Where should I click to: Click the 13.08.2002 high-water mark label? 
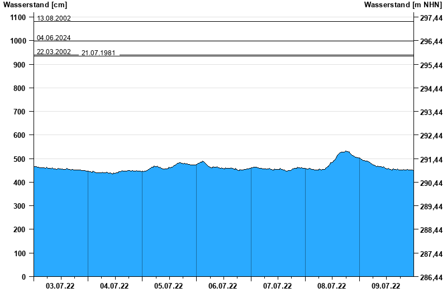point(54,18)
